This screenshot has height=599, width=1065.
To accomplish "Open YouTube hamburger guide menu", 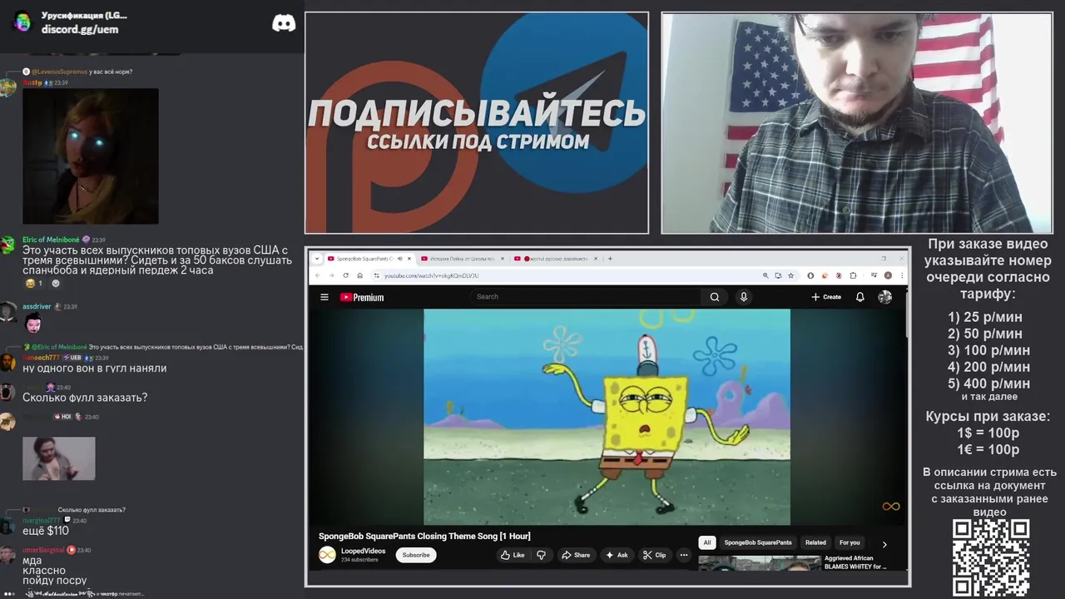I will pos(324,297).
